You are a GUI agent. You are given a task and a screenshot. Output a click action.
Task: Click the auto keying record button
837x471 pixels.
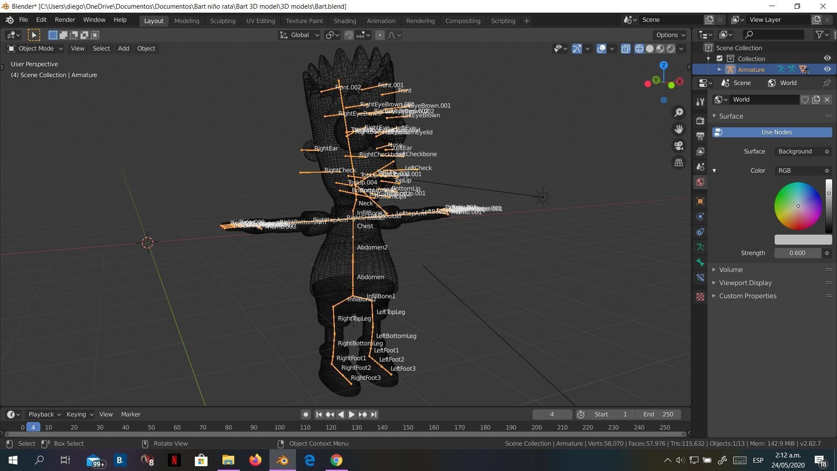click(306, 414)
